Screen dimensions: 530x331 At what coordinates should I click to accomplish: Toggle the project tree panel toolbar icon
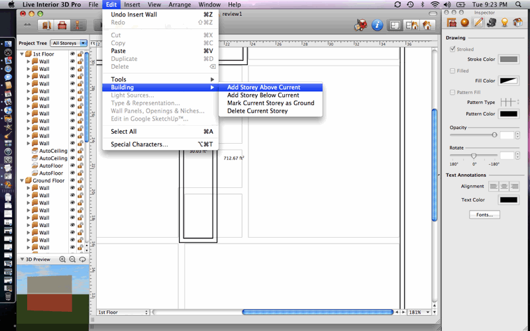[x=78, y=25]
